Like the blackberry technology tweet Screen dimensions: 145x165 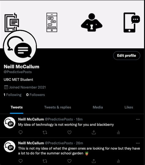pyautogui.click(x=69, y=132)
